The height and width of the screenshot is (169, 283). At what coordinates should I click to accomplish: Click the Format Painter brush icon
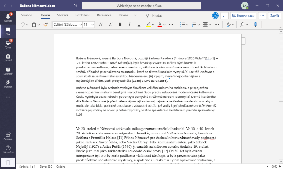pos(46,25)
